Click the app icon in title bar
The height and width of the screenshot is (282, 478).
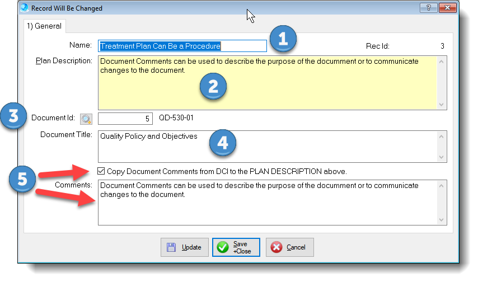click(x=23, y=9)
